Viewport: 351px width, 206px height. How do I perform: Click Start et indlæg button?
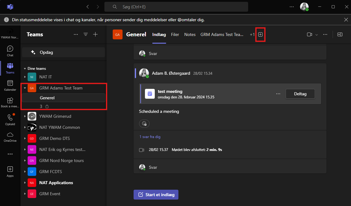(156, 194)
